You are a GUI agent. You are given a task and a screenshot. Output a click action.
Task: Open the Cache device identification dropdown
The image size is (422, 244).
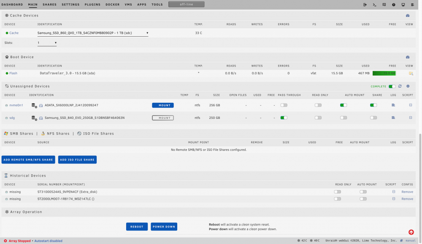point(92,33)
